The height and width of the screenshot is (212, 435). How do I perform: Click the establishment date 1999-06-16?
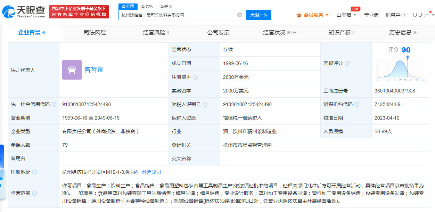(235, 63)
